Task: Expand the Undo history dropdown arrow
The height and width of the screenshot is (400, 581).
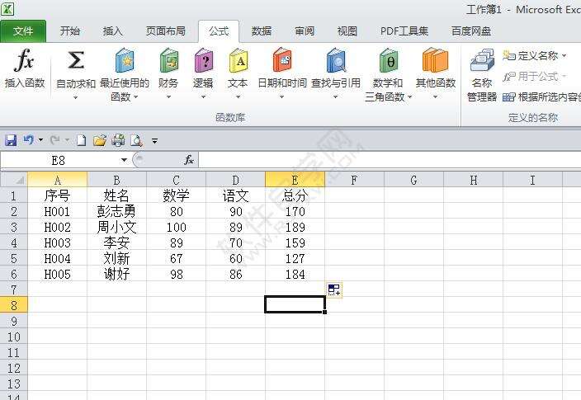Action: click(40, 140)
